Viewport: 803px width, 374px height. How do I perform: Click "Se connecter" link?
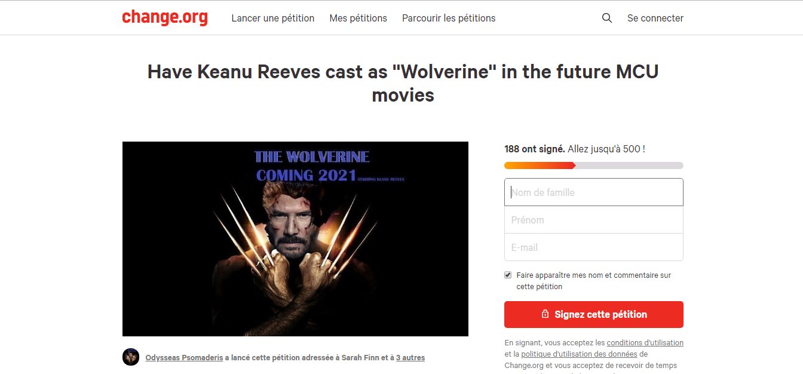pos(655,18)
